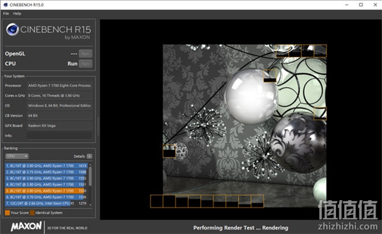Click the CB Version 64 Bit field
The image size is (382, 234).
click(x=59, y=116)
